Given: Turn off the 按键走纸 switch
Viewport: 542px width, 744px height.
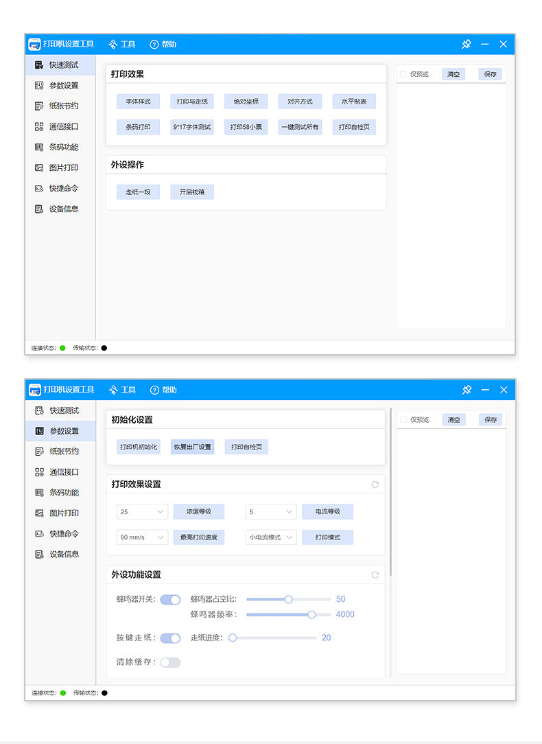Looking at the screenshot, I should [x=170, y=638].
